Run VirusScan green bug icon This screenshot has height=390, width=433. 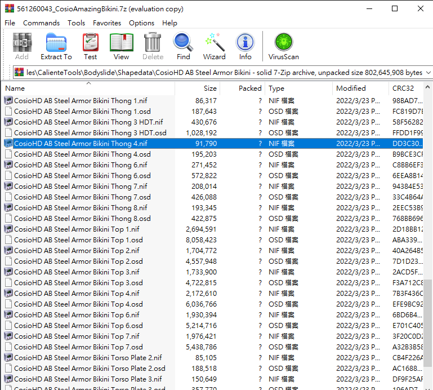[x=284, y=43]
